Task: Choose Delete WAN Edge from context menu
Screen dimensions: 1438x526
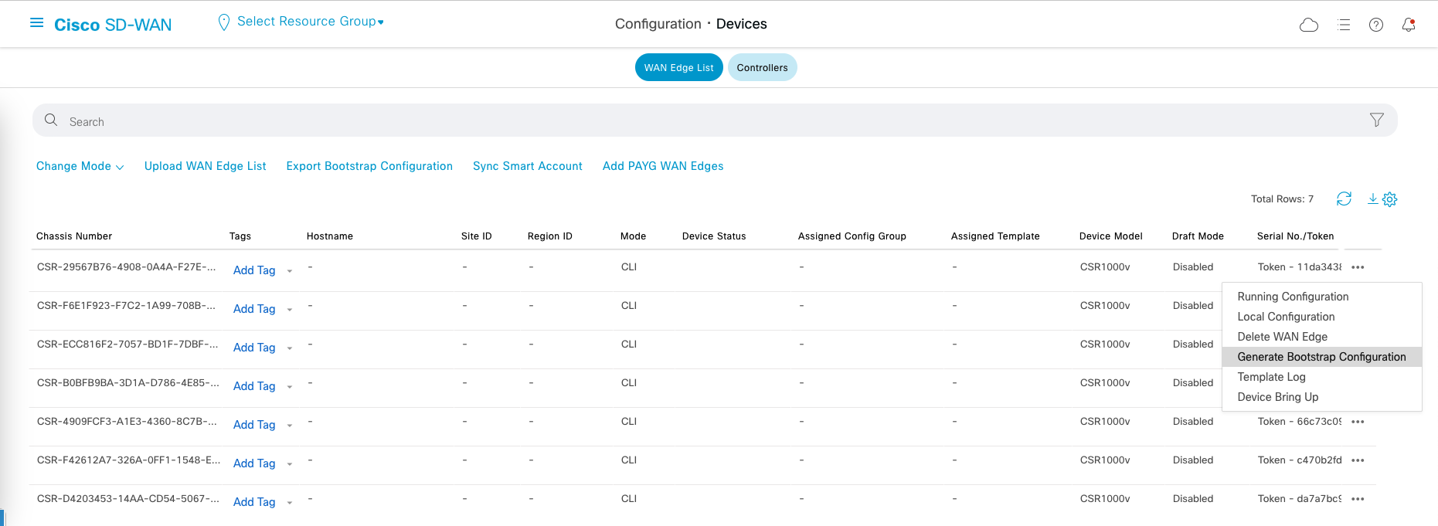Action: (x=1282, y=337)
